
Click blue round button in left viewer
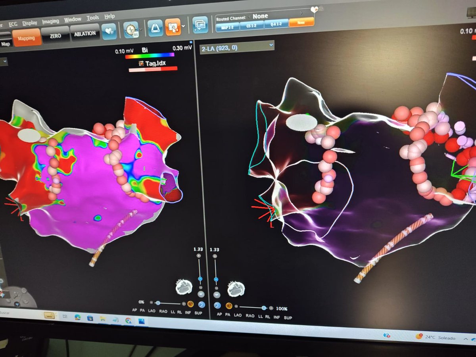(x=202, y=305)
